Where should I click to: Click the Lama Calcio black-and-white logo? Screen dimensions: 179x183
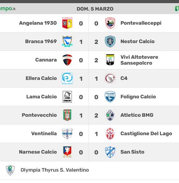67,97
